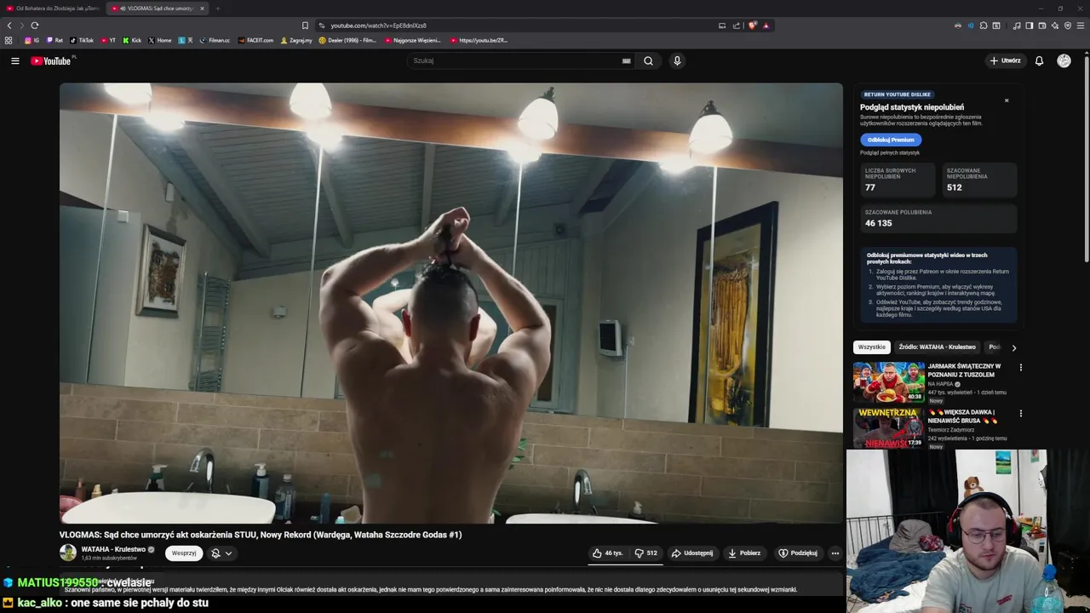Viewport: 1090px width, 613px height.
Task: Go back in the browser
Action: 9,26
